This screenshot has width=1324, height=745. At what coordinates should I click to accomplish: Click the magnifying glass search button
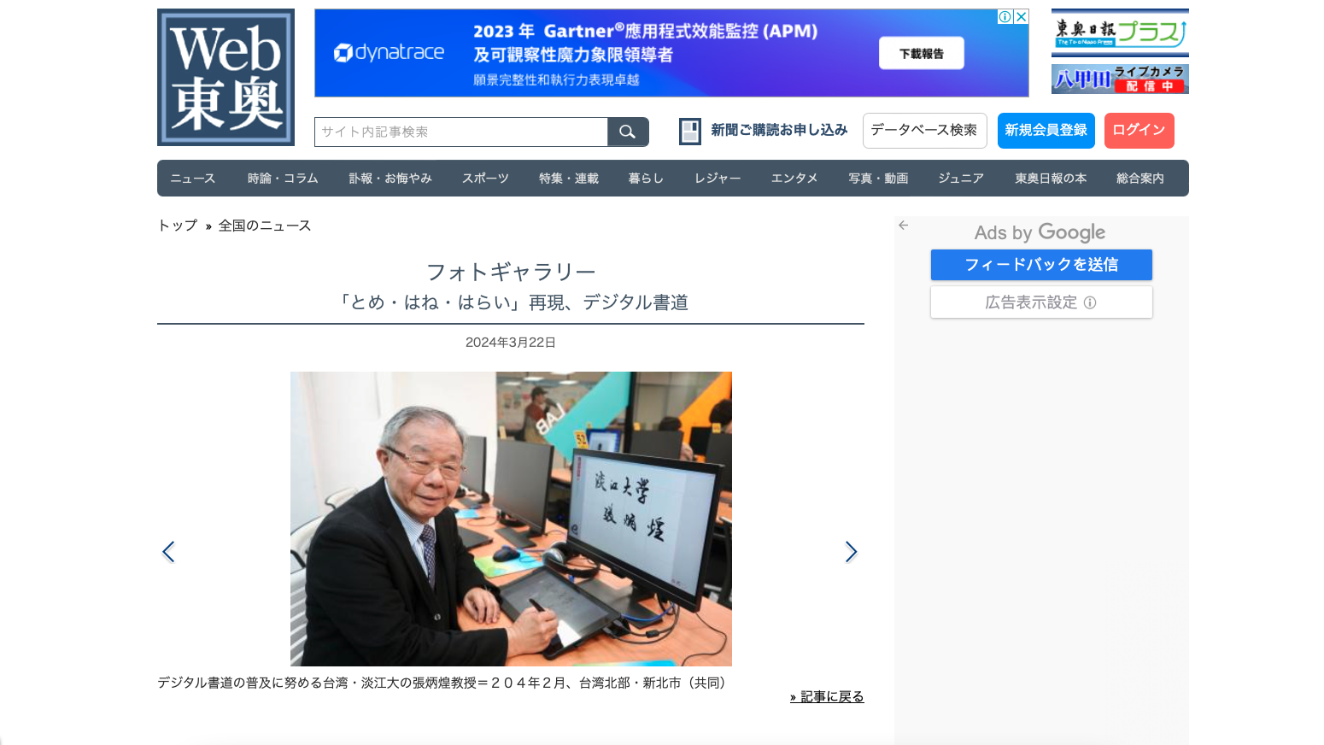pos(628,132)
